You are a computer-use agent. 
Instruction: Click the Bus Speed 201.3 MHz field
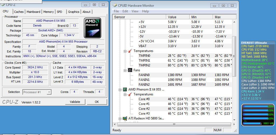[35, 77]
